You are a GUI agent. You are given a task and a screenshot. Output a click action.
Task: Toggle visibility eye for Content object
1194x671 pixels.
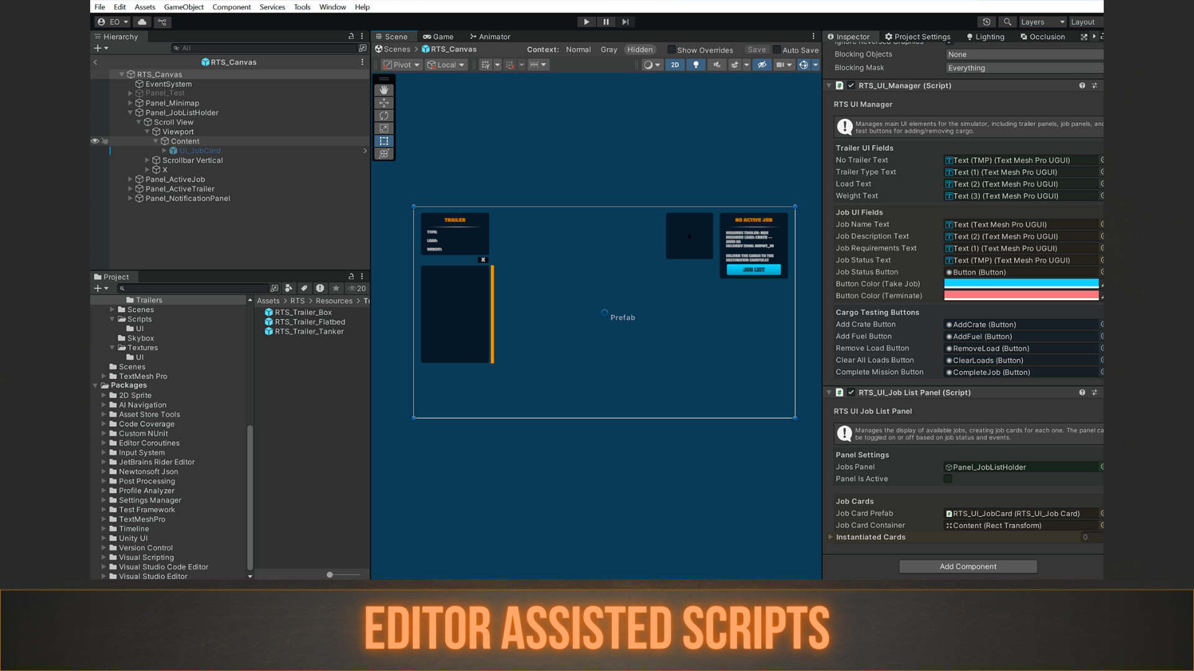[x=95, y=141]
